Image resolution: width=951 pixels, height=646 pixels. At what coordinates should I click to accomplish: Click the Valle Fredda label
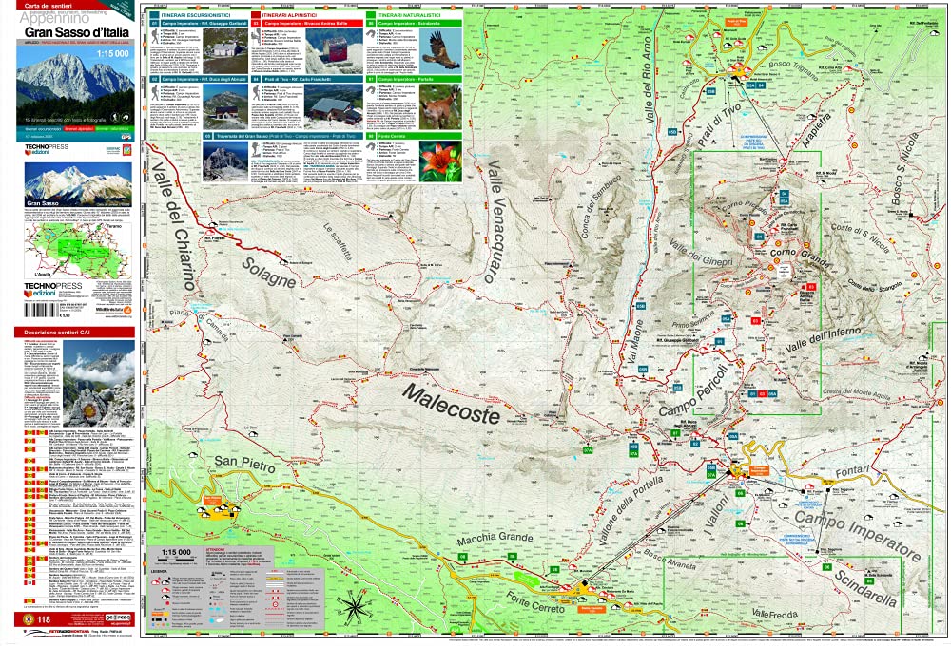[x=774, y=614]
